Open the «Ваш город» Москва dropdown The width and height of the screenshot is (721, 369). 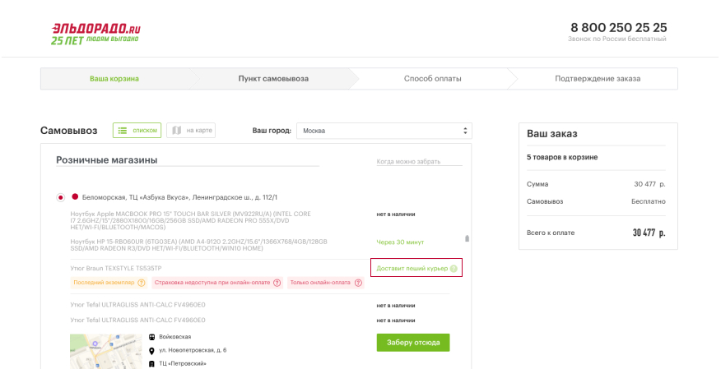pyautogui.click(x=384, y=131)
